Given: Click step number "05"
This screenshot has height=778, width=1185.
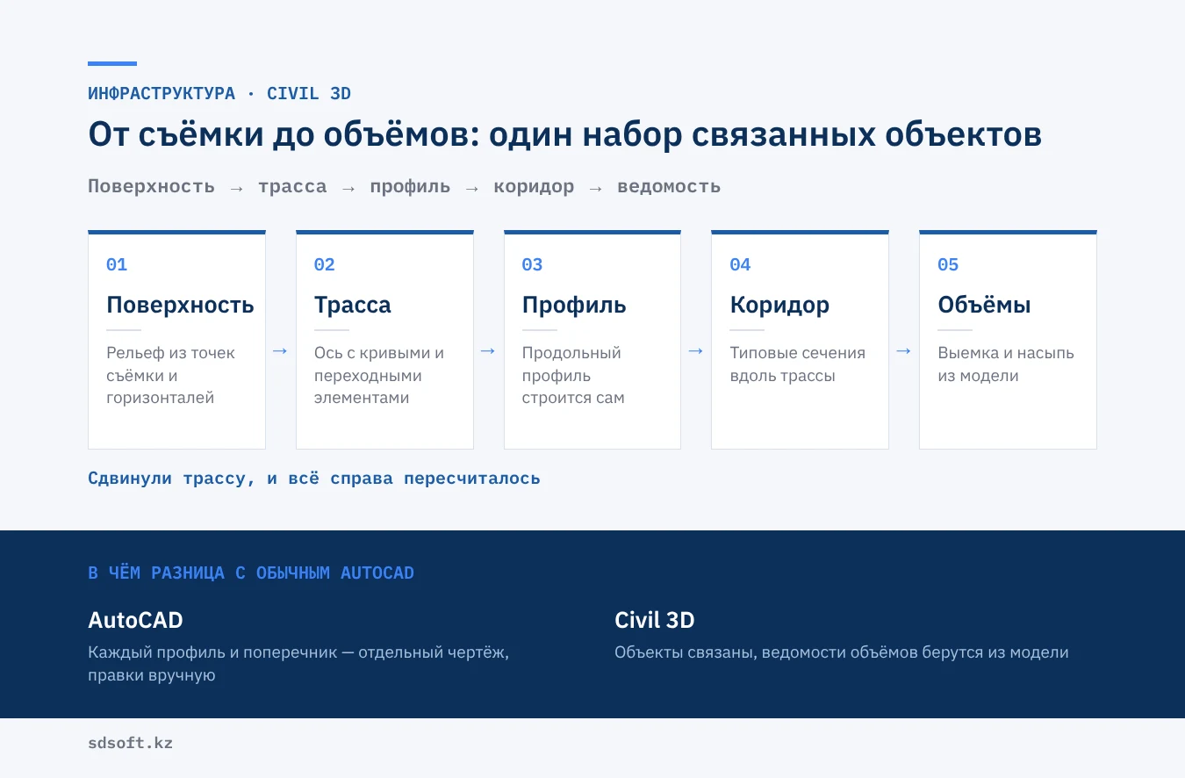Looking at the screenshot, I should [949, 264].
